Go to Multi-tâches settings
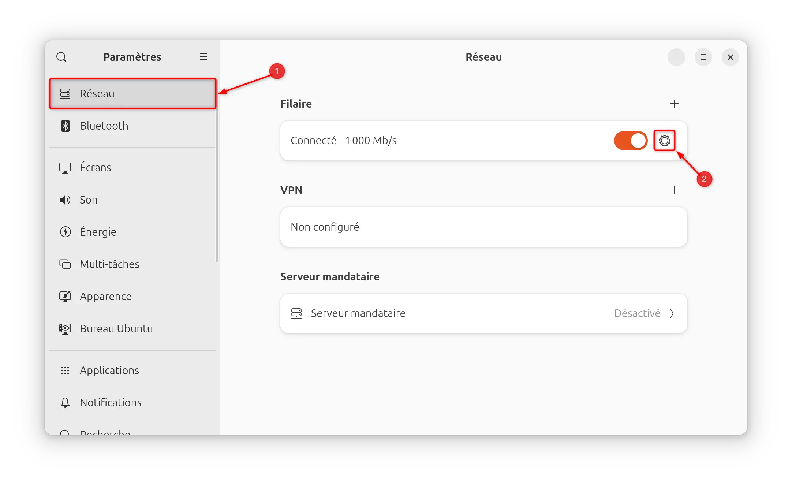Viewport: 792px width, 484px height. pyautogui.click(x=132, y=264)
